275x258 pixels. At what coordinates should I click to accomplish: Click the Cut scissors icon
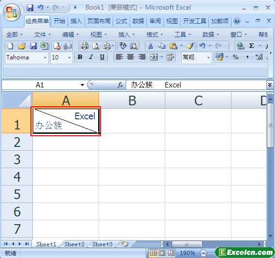tap(150, 46)
